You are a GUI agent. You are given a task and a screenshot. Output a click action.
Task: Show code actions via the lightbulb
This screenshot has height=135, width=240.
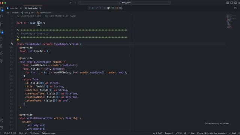point(18,40)
